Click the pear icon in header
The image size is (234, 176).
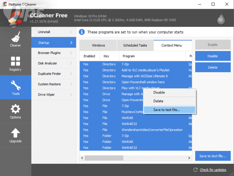click(x=221, y=19)
